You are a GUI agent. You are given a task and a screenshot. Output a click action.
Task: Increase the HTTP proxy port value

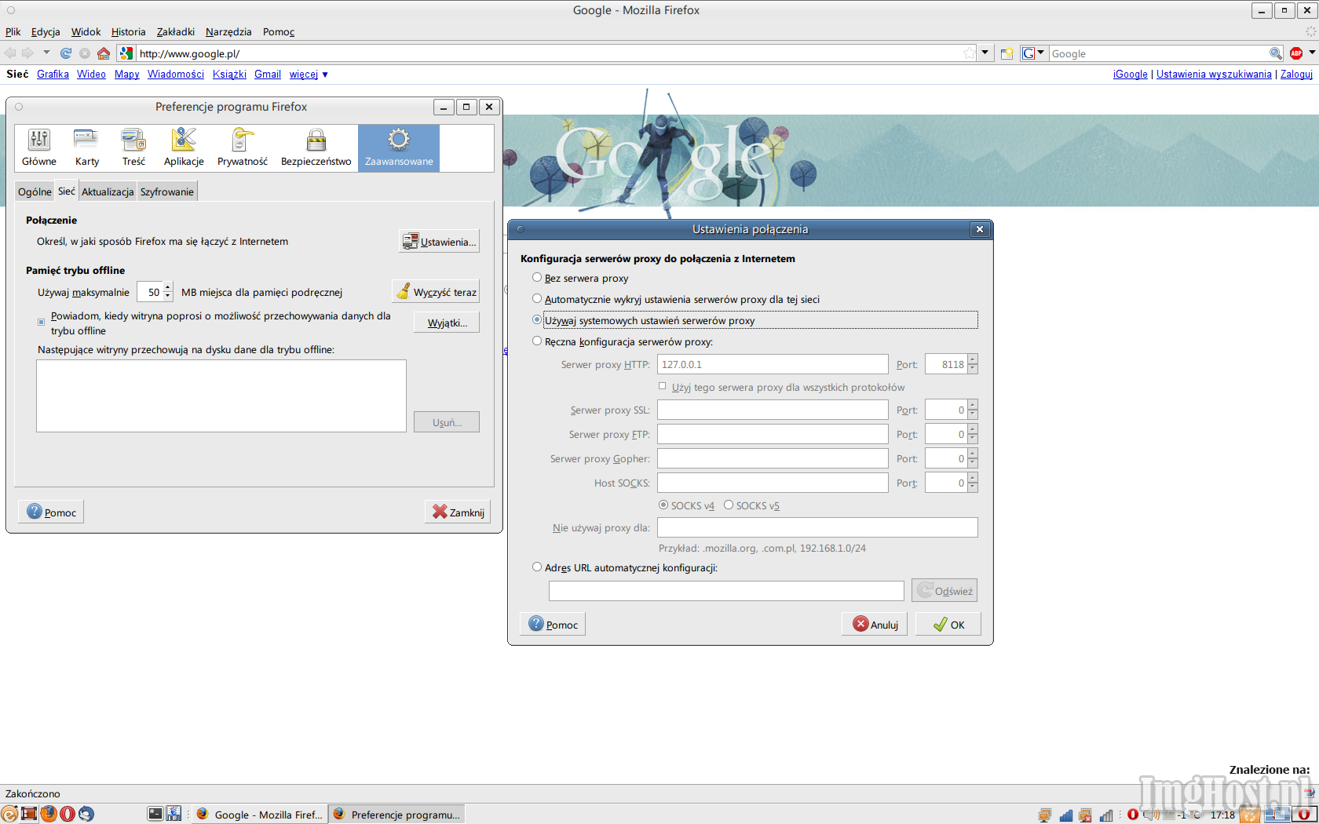click(x=973, y=360)
